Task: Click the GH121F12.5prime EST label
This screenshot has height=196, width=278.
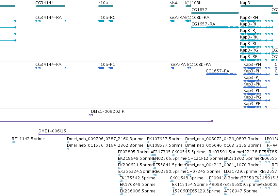Action: pos(204,158)
